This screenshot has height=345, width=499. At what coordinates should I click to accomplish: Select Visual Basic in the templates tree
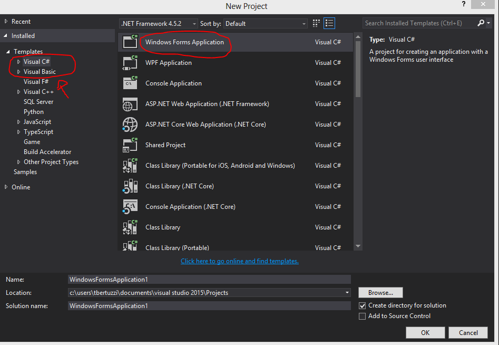[41, 71]
